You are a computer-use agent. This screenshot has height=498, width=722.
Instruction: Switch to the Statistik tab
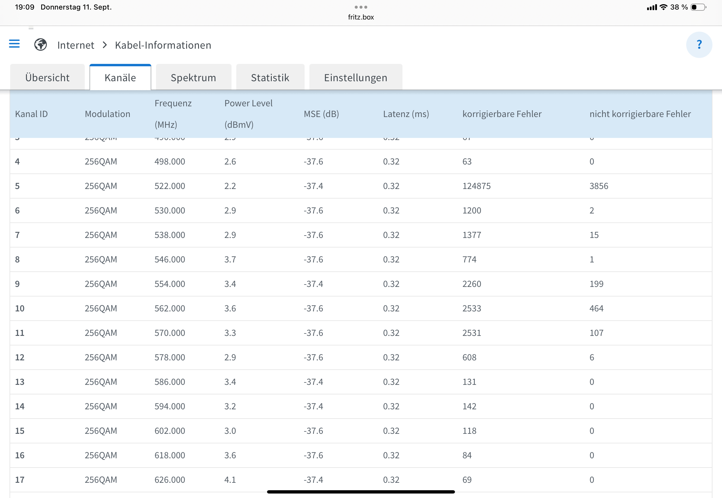click(x=270, y=77)
